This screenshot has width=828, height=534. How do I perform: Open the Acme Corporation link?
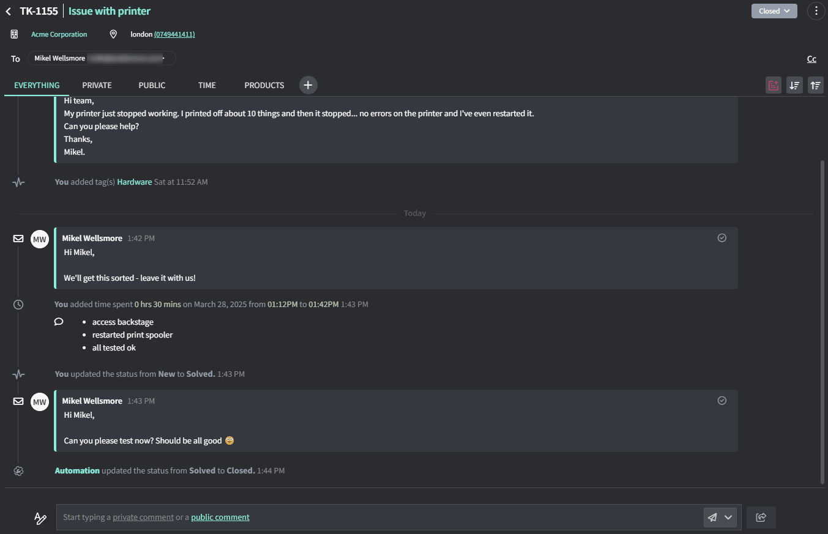(59, 34)
